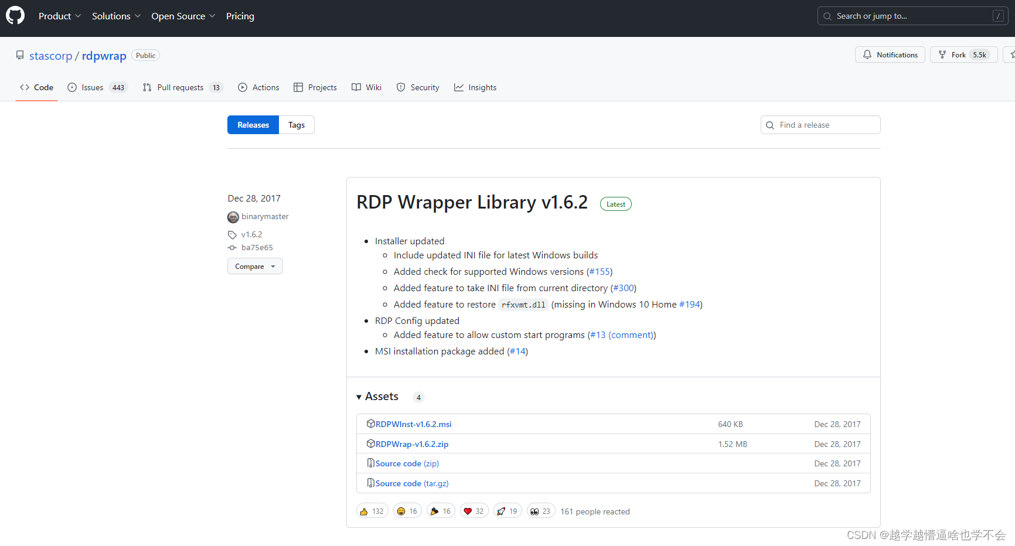
Task: Click the file icon beside Source code (zip)
Action: pos(370,463)
